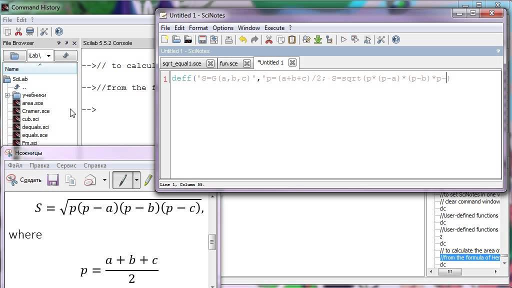This screenshot has width=512, height=288.
Task: Switch to the sqrt_equal1.sce tab
Action: point(182,63)
